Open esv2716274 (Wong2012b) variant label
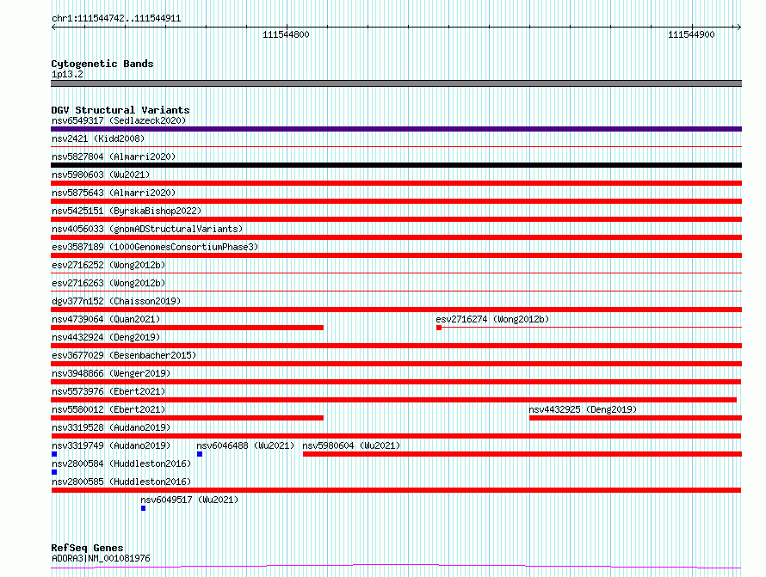 tap(492, 319)
